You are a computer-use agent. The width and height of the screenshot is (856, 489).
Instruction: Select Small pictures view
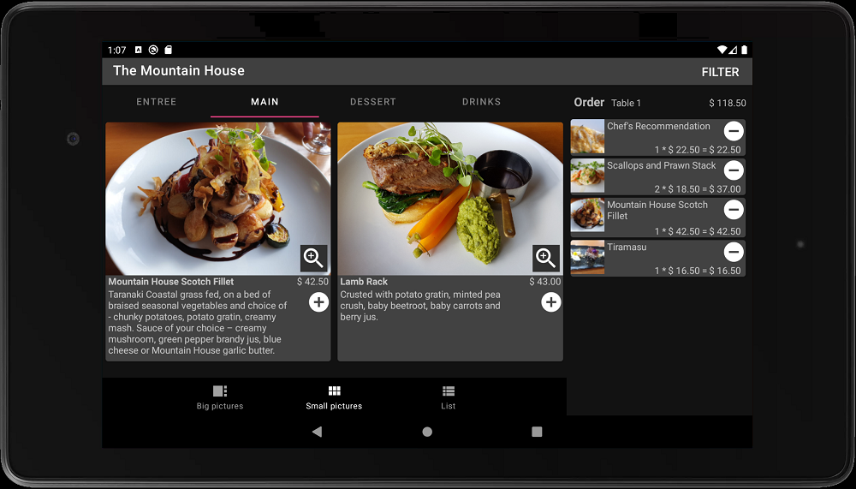tap(334, 397)
